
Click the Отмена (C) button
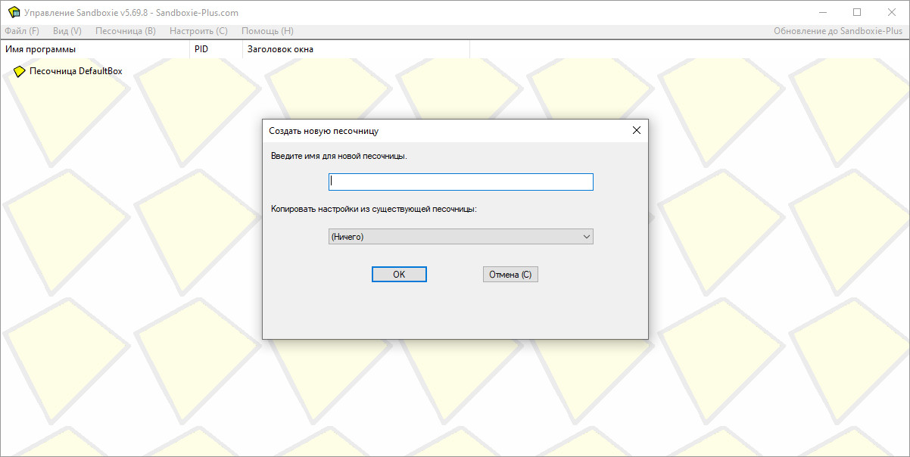tap(510, 275)
